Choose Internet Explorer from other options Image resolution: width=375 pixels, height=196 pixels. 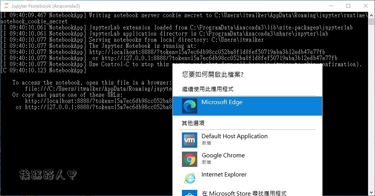[247, 178]
